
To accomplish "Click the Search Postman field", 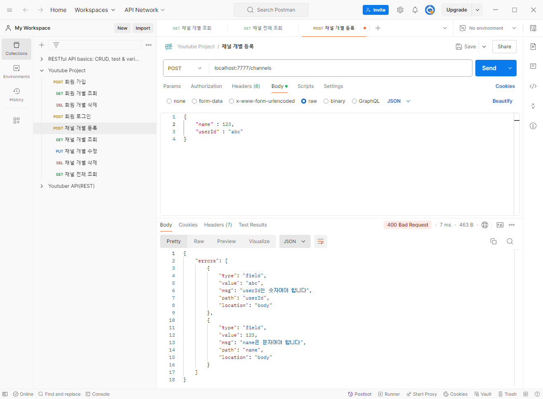I will pos(271,10).
